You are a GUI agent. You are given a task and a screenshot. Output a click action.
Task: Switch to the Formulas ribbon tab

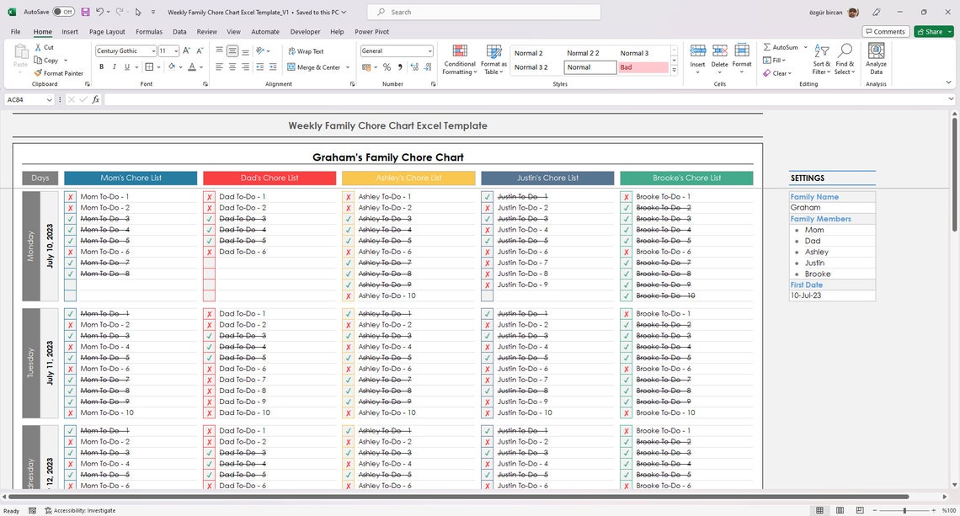149,31
